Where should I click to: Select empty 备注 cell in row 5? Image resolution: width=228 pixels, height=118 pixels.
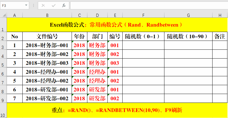(220, 63)
